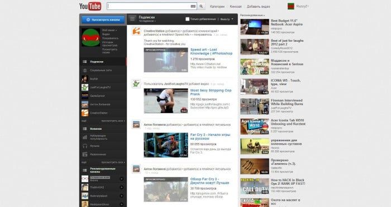Click the JustForLaughsTV feed avatar icon
391x207 pixels.
point(136,84)
